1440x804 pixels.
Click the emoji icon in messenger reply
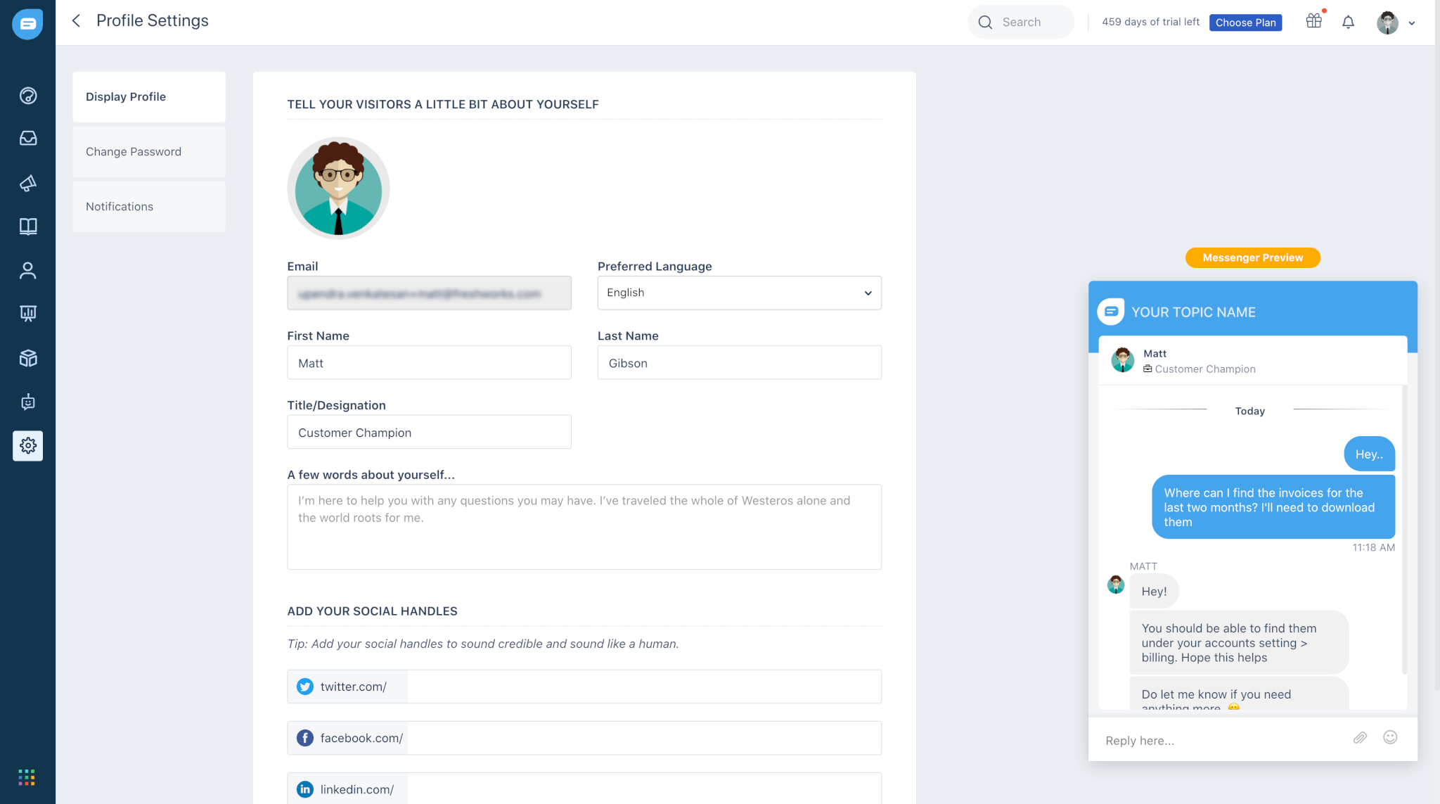1391,738
